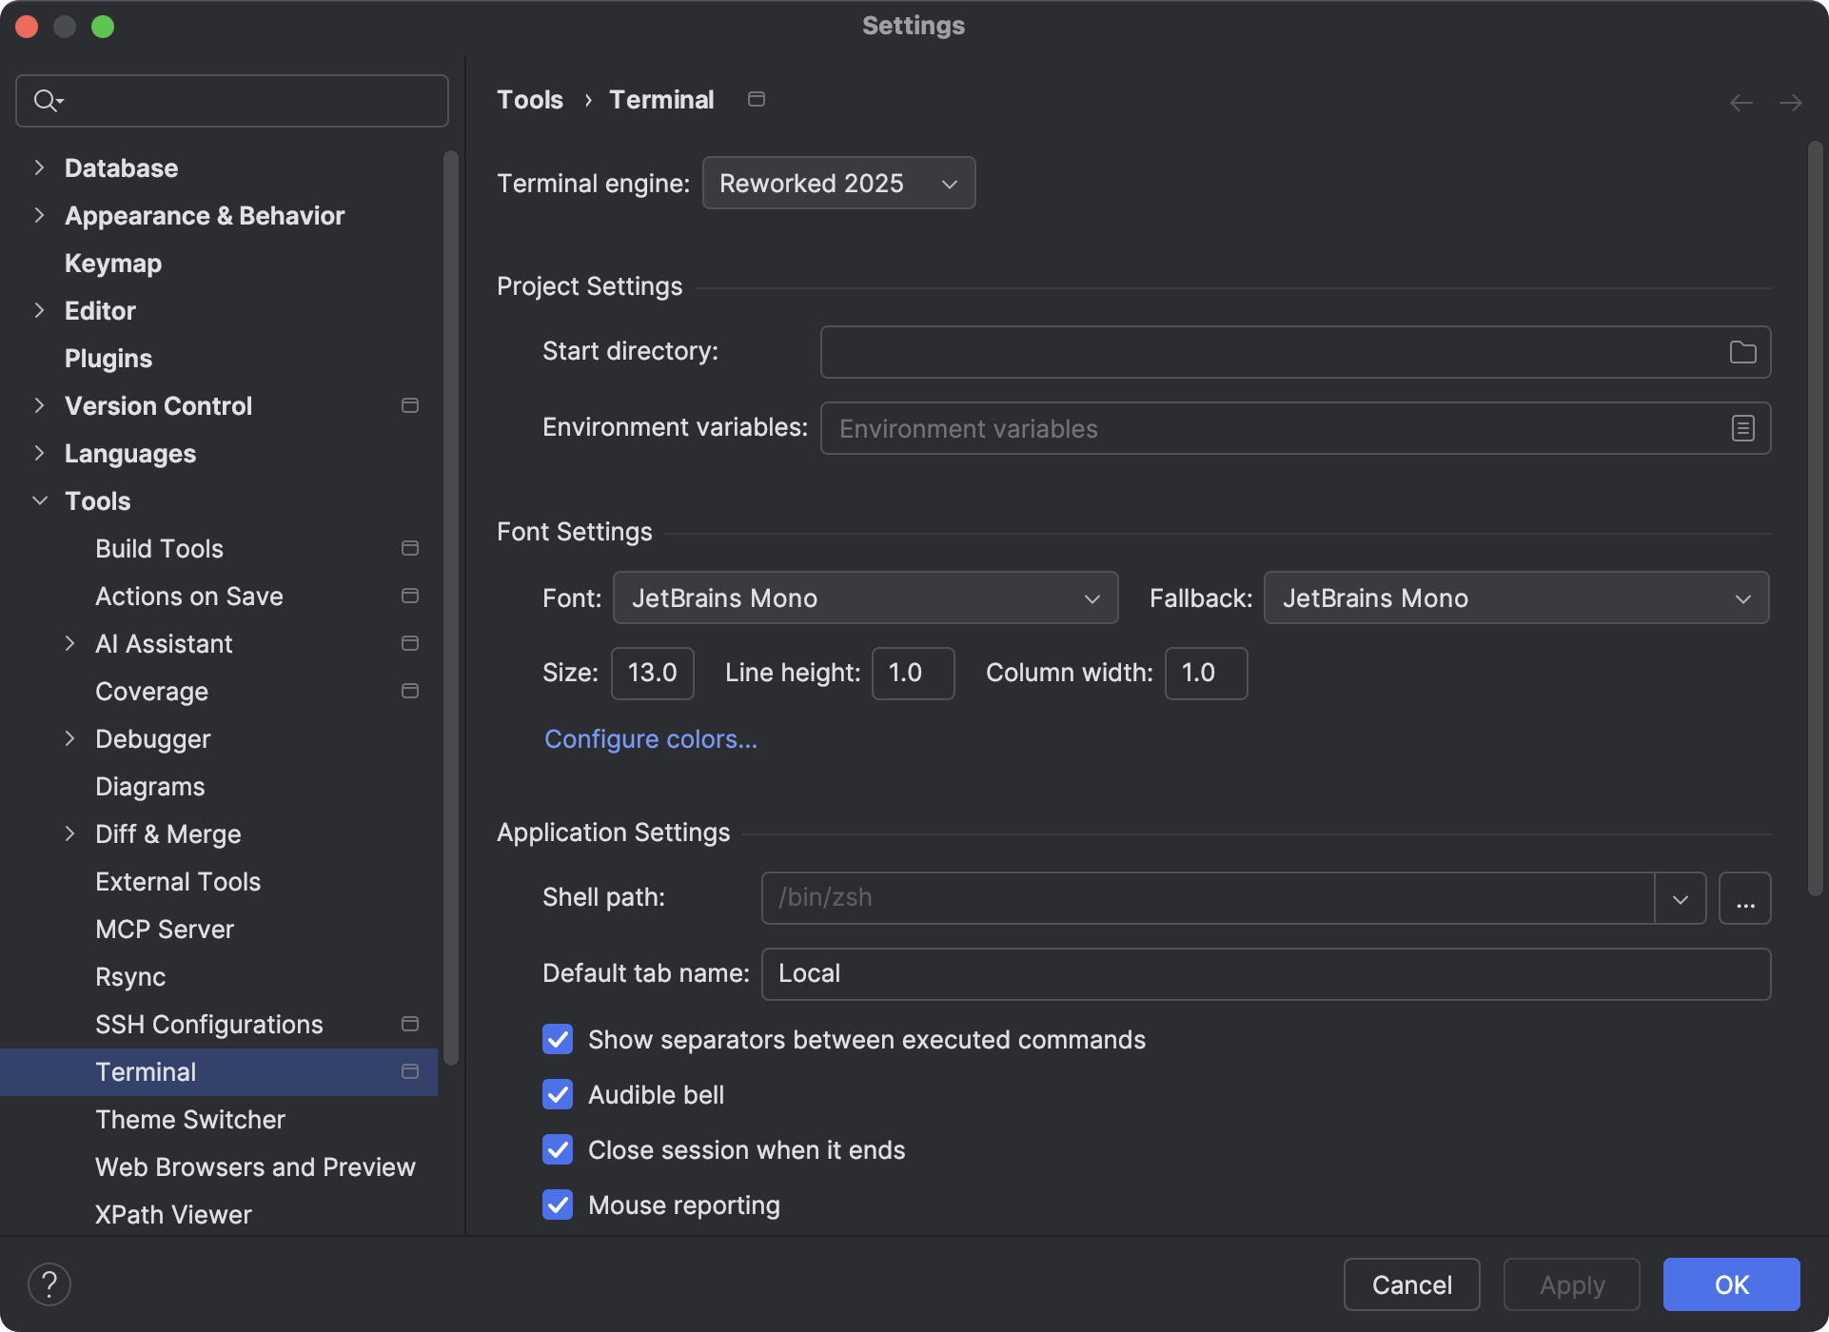
Task: Click the back navigation arrow
Action: pos(1740,102)
